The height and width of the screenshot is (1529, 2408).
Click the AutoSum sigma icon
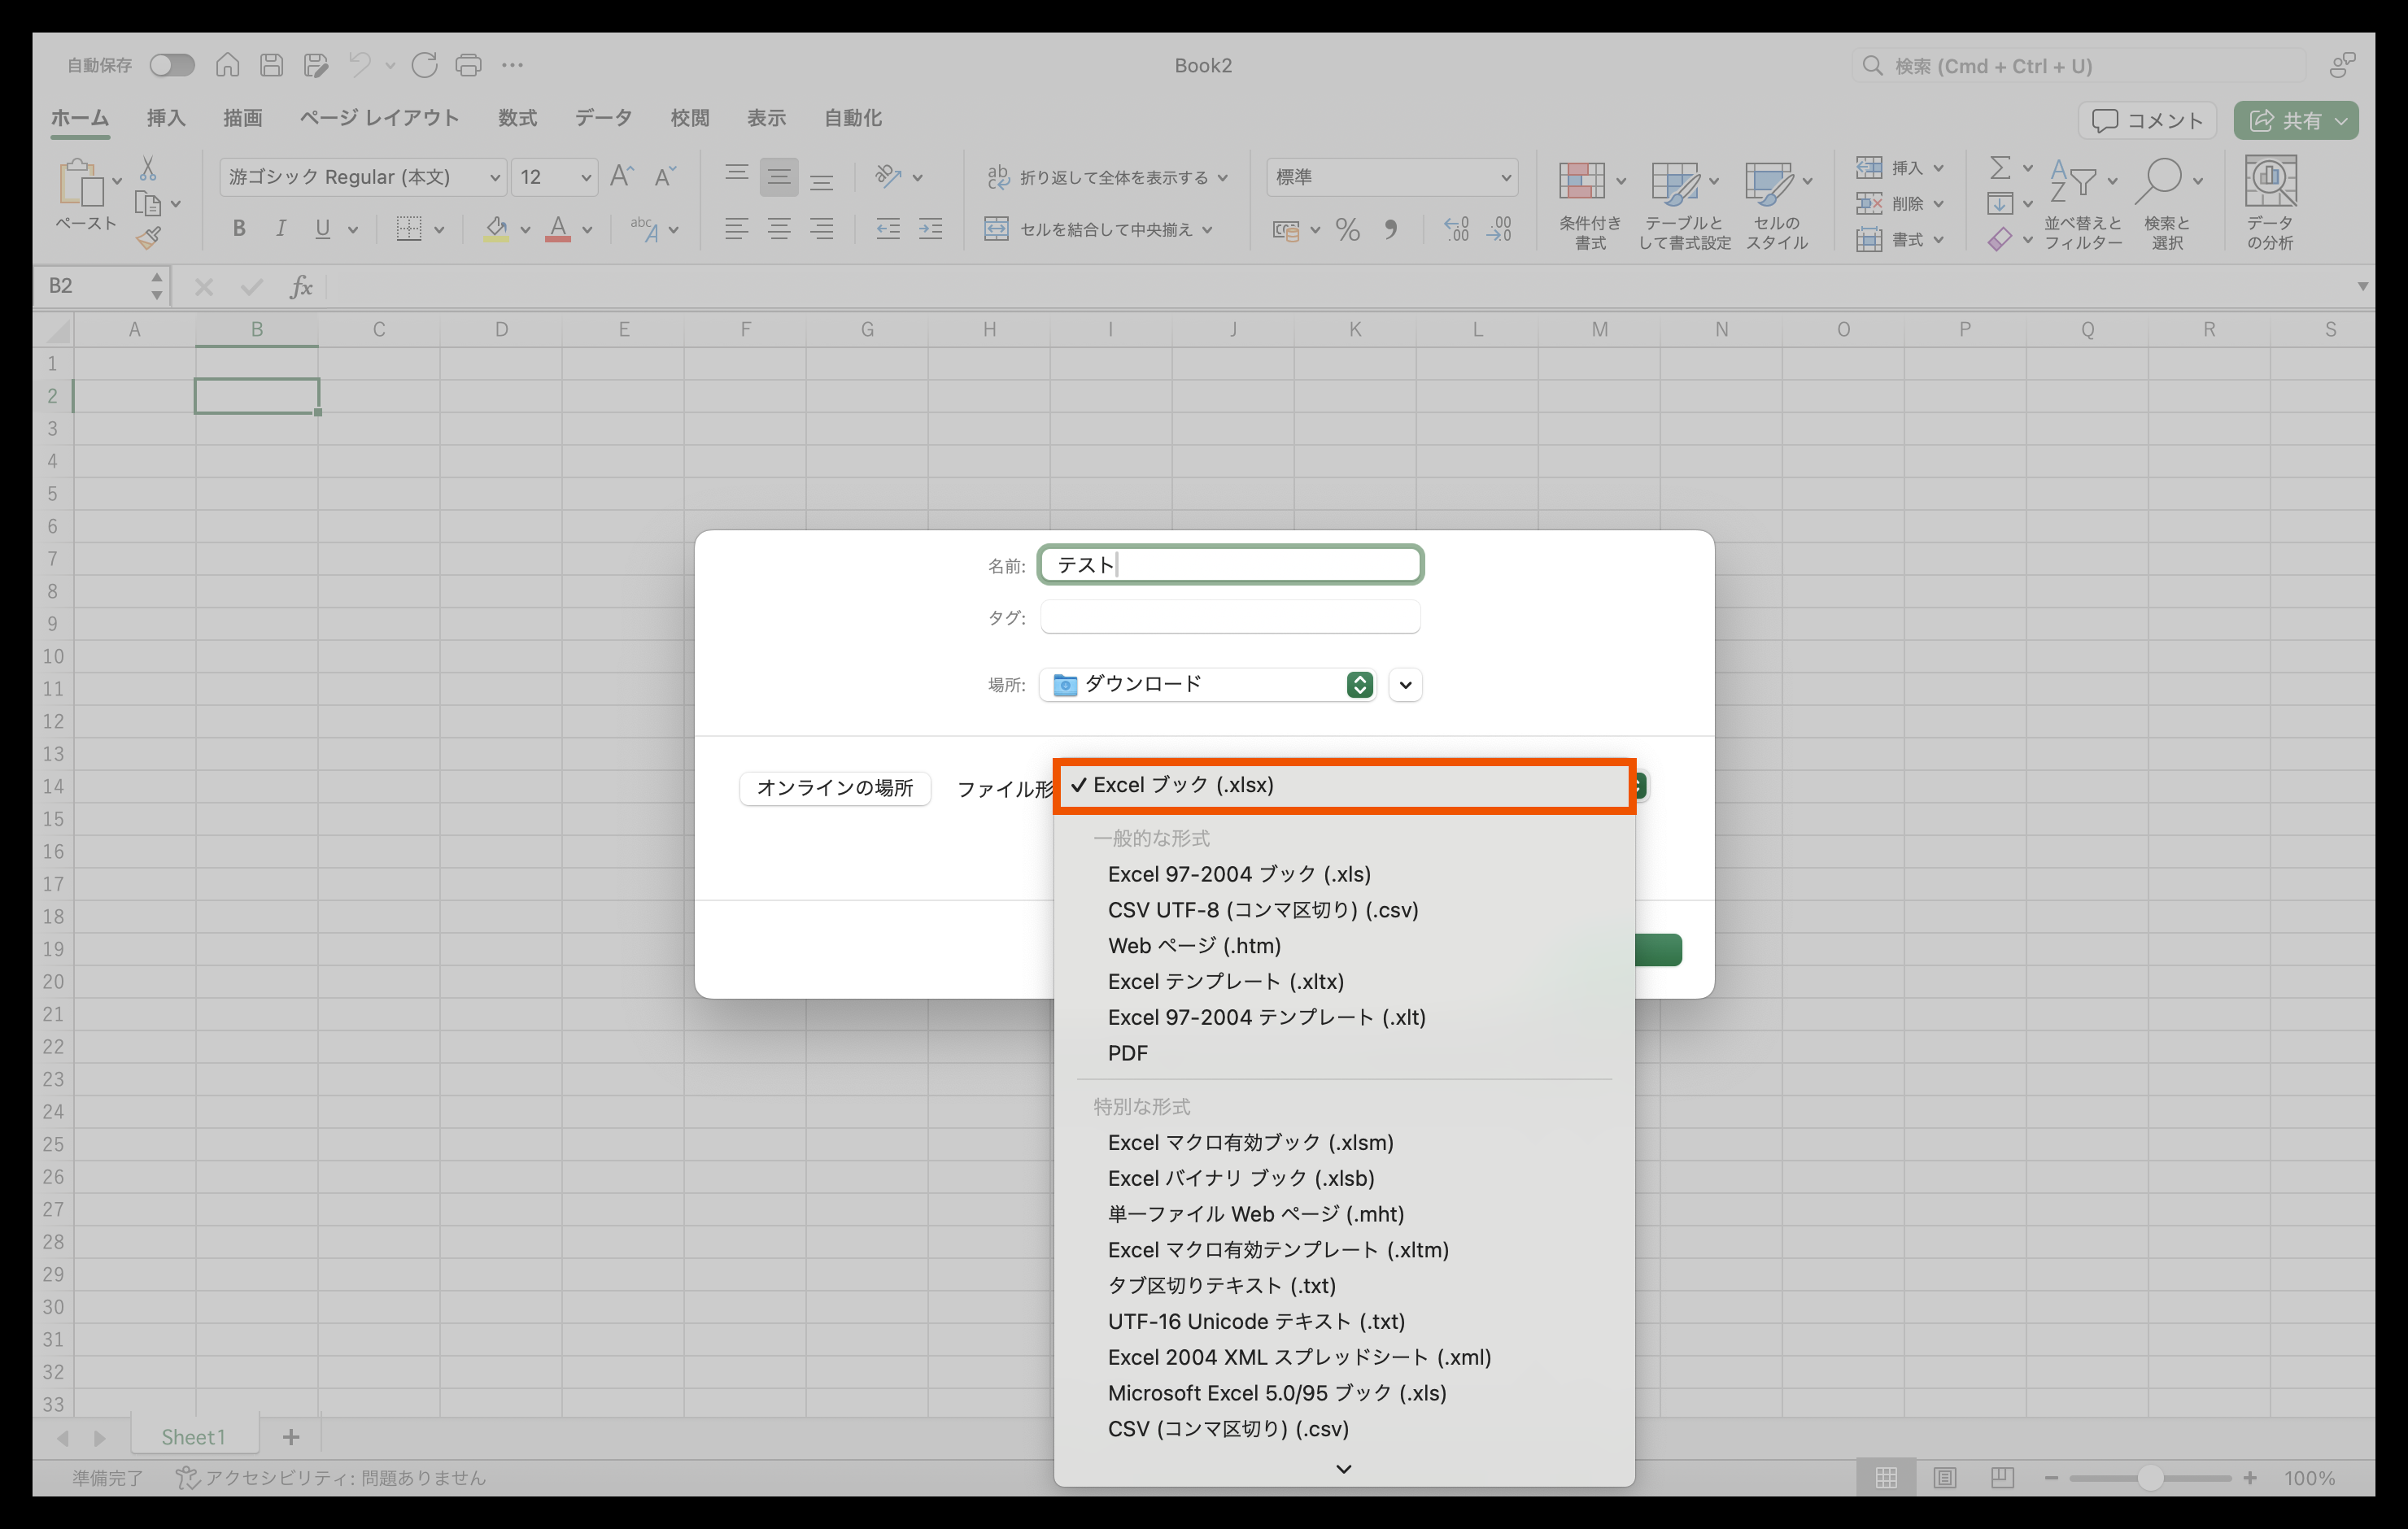[x=1999, y=167]
